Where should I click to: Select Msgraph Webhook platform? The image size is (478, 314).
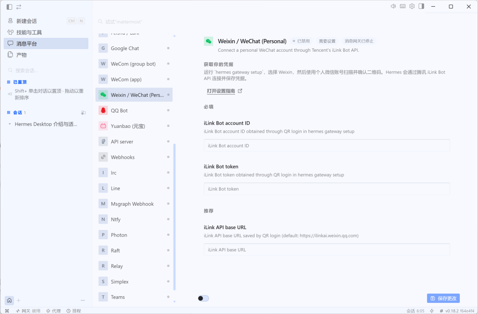[134, 204]
